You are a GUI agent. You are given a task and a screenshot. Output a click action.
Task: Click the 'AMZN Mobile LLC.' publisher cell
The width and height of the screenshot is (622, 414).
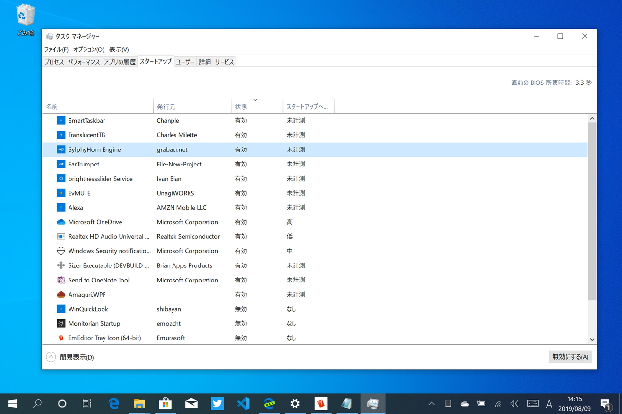click(182, 208)
